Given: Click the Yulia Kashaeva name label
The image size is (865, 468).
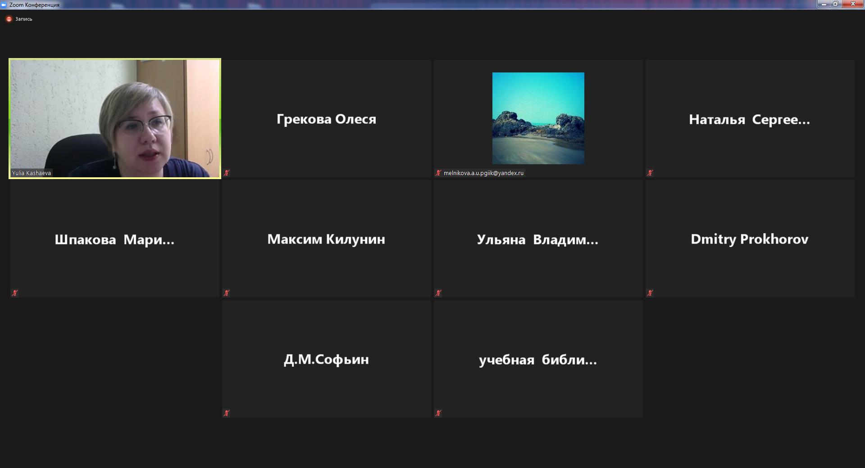Looking at the screenshot, I should [x=32, y=173].
